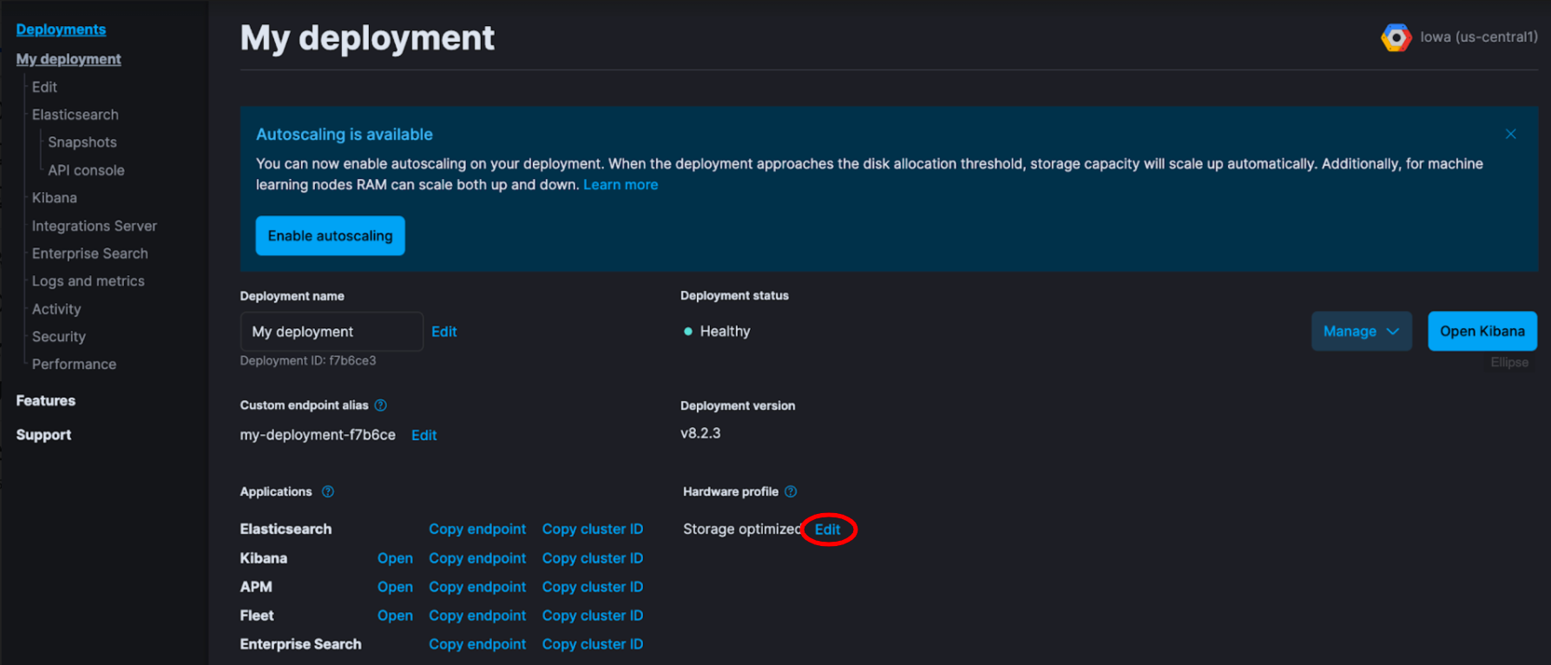This screenshot has width=1551, height=665.
Task: Open the Fleet application
Action: (395, 616)
